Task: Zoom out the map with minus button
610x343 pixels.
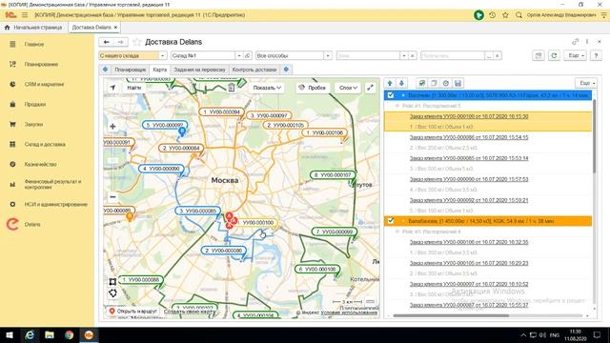Action: (112, 197)
